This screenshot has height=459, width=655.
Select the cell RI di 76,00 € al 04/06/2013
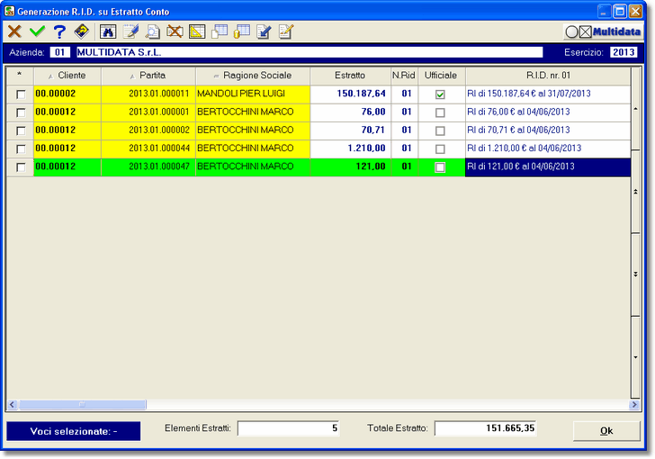pos(548,112)
